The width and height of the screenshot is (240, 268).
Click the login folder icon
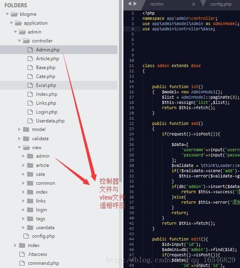(30, 210)
